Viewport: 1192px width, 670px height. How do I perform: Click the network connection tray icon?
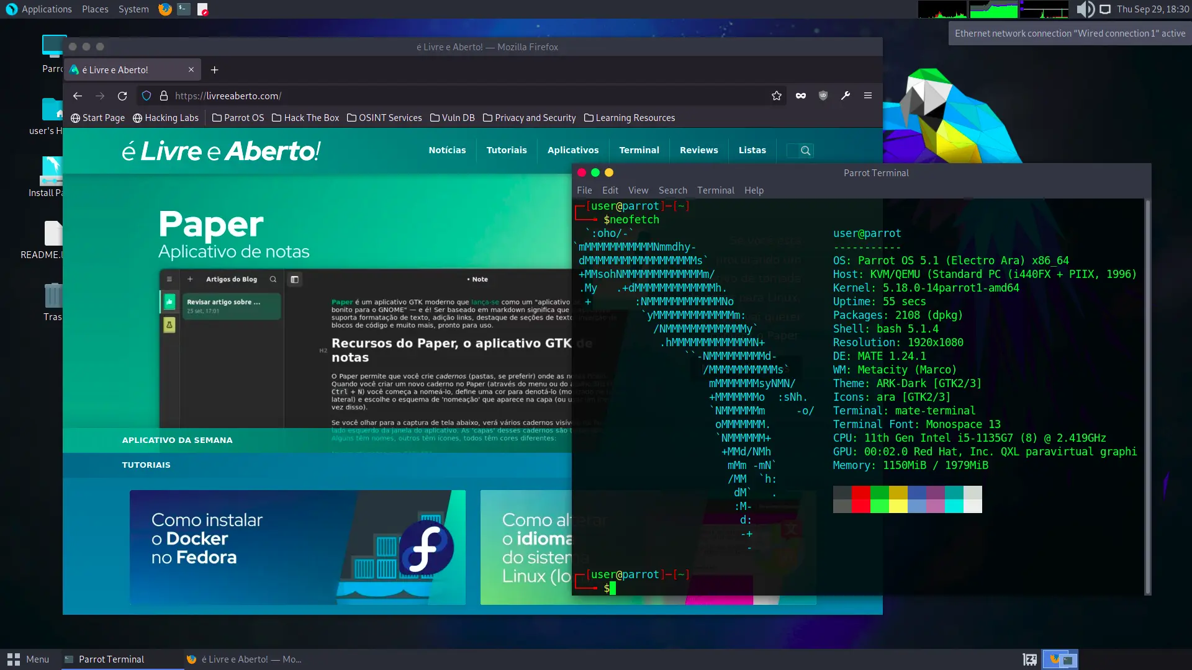[1105, 9]
